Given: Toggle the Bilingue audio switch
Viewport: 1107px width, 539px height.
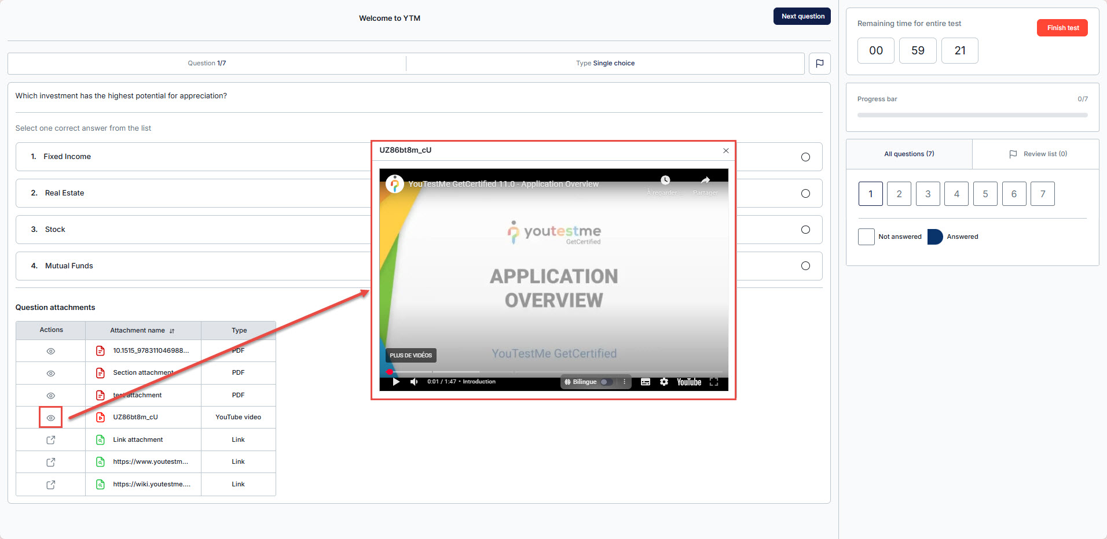Looking at the screenshot, I should (606, 382).
